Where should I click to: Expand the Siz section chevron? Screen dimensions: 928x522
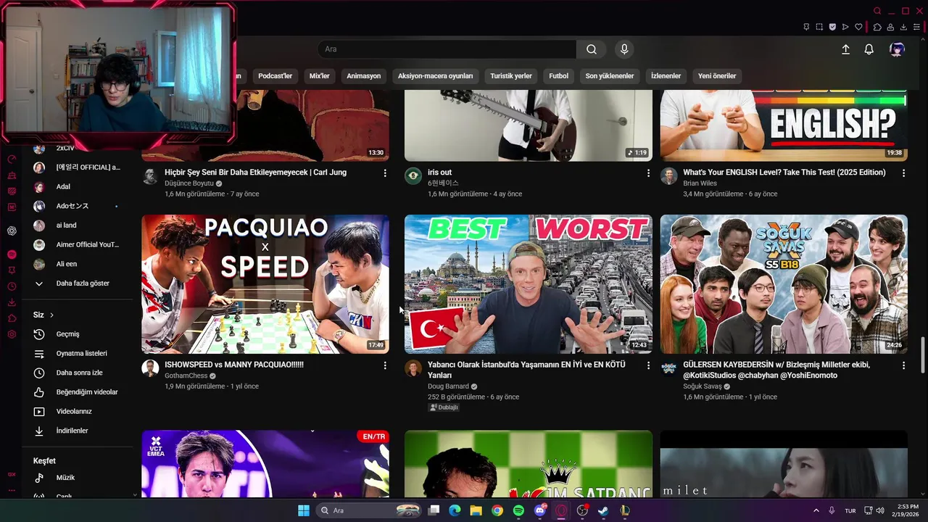[51, 315]
